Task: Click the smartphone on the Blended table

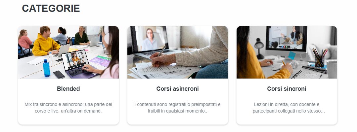Action: pos(59,74)
